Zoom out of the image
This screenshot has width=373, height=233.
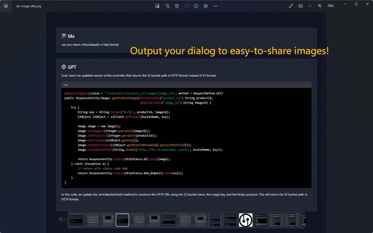(x=310, y=6)
